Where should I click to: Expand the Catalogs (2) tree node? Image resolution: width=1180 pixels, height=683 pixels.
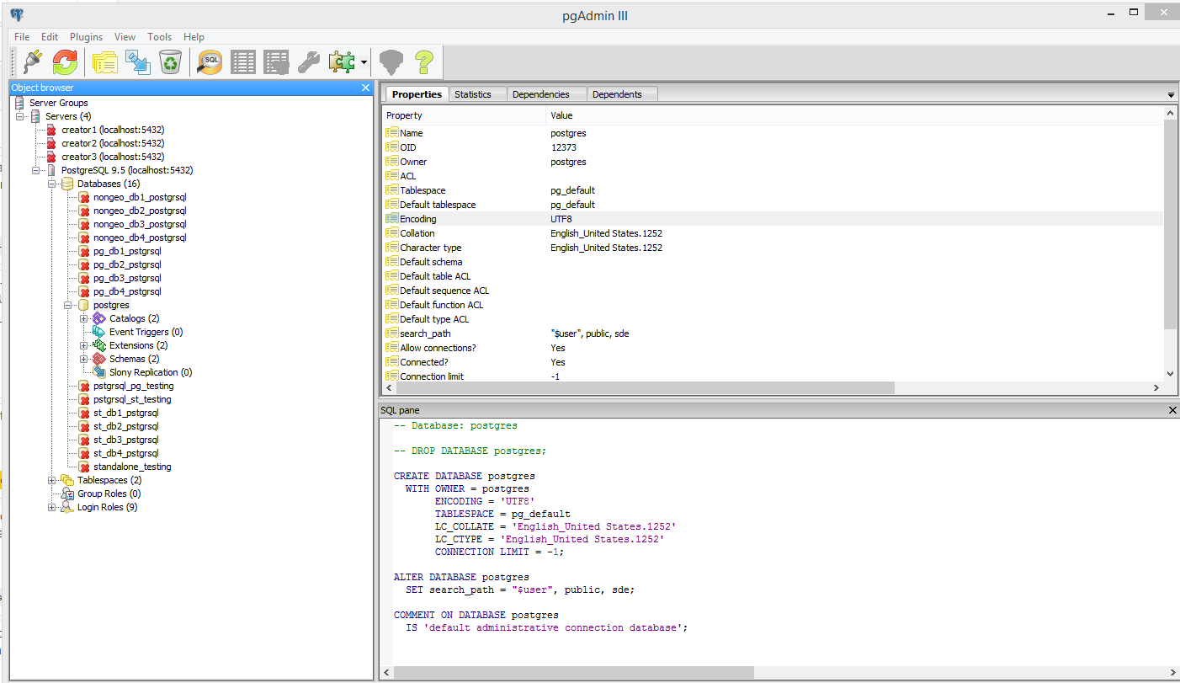tap(84, 318)
